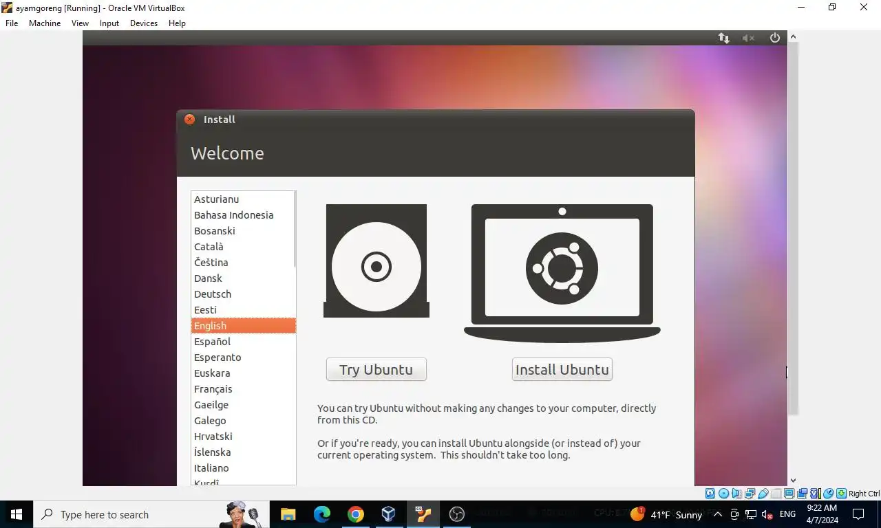Click the VM scrollbar down arrow
The image size is (881, 528).
793,481
